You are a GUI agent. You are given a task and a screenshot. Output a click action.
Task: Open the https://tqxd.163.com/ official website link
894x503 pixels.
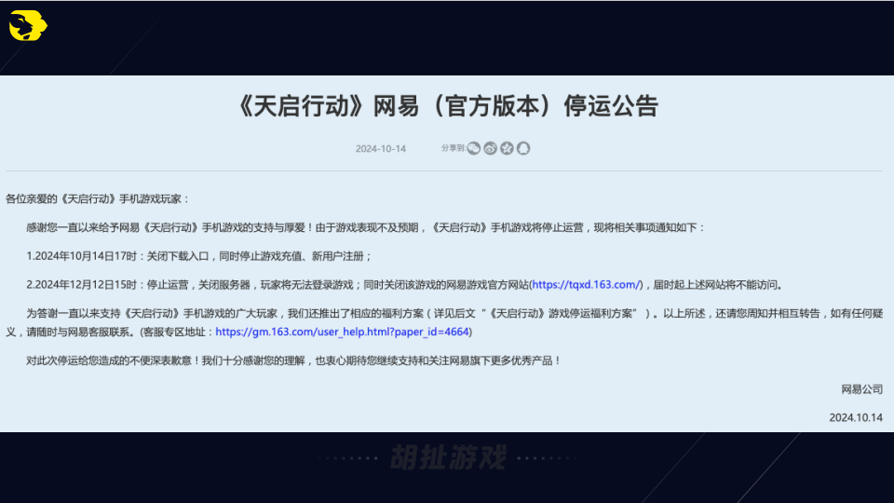click(x=587, y=285)
